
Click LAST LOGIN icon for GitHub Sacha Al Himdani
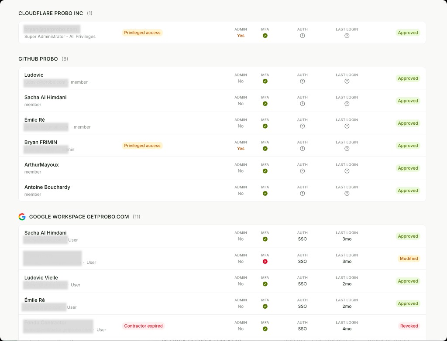click(347, 104)
